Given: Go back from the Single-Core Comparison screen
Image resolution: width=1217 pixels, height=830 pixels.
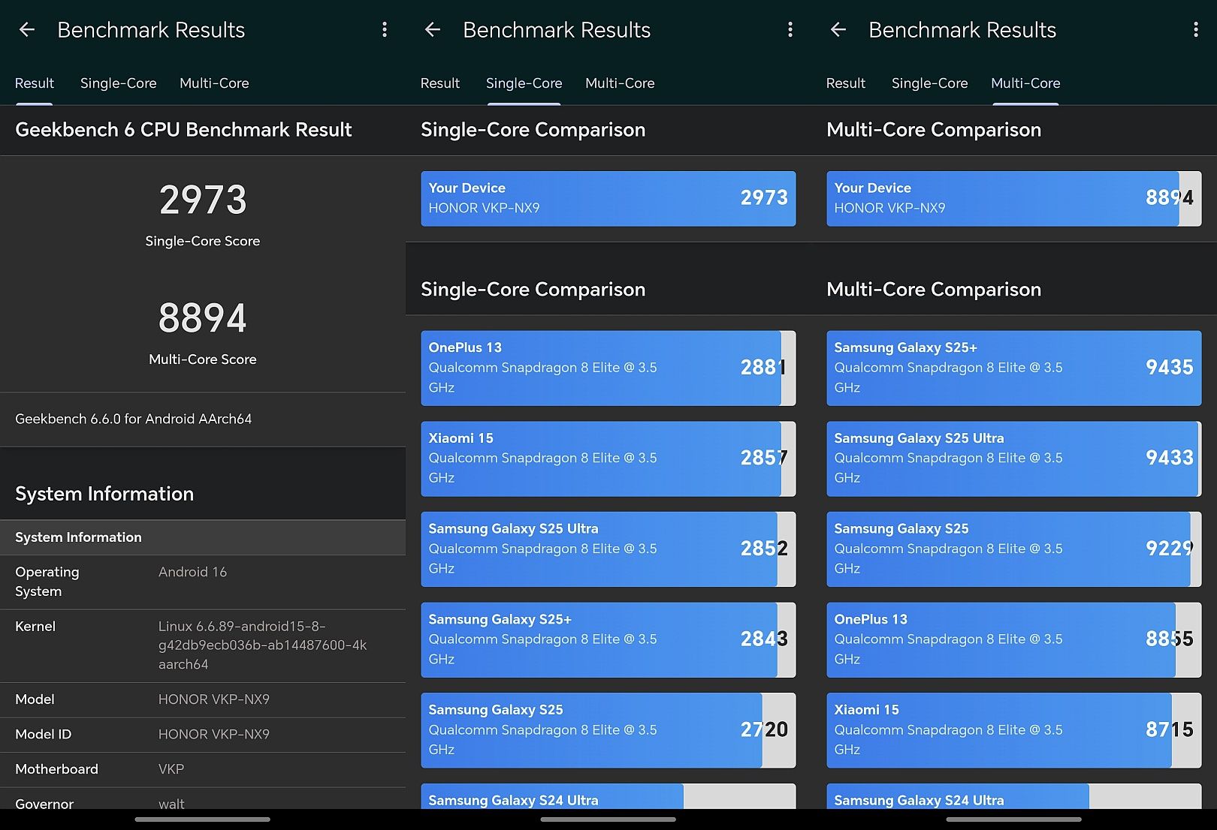Looking at the screenshot, I should pos(433,30).
